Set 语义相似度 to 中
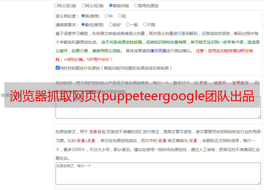The height and width of the screenshot is (190, 264). pyautogui.click(x=107, y=16)
